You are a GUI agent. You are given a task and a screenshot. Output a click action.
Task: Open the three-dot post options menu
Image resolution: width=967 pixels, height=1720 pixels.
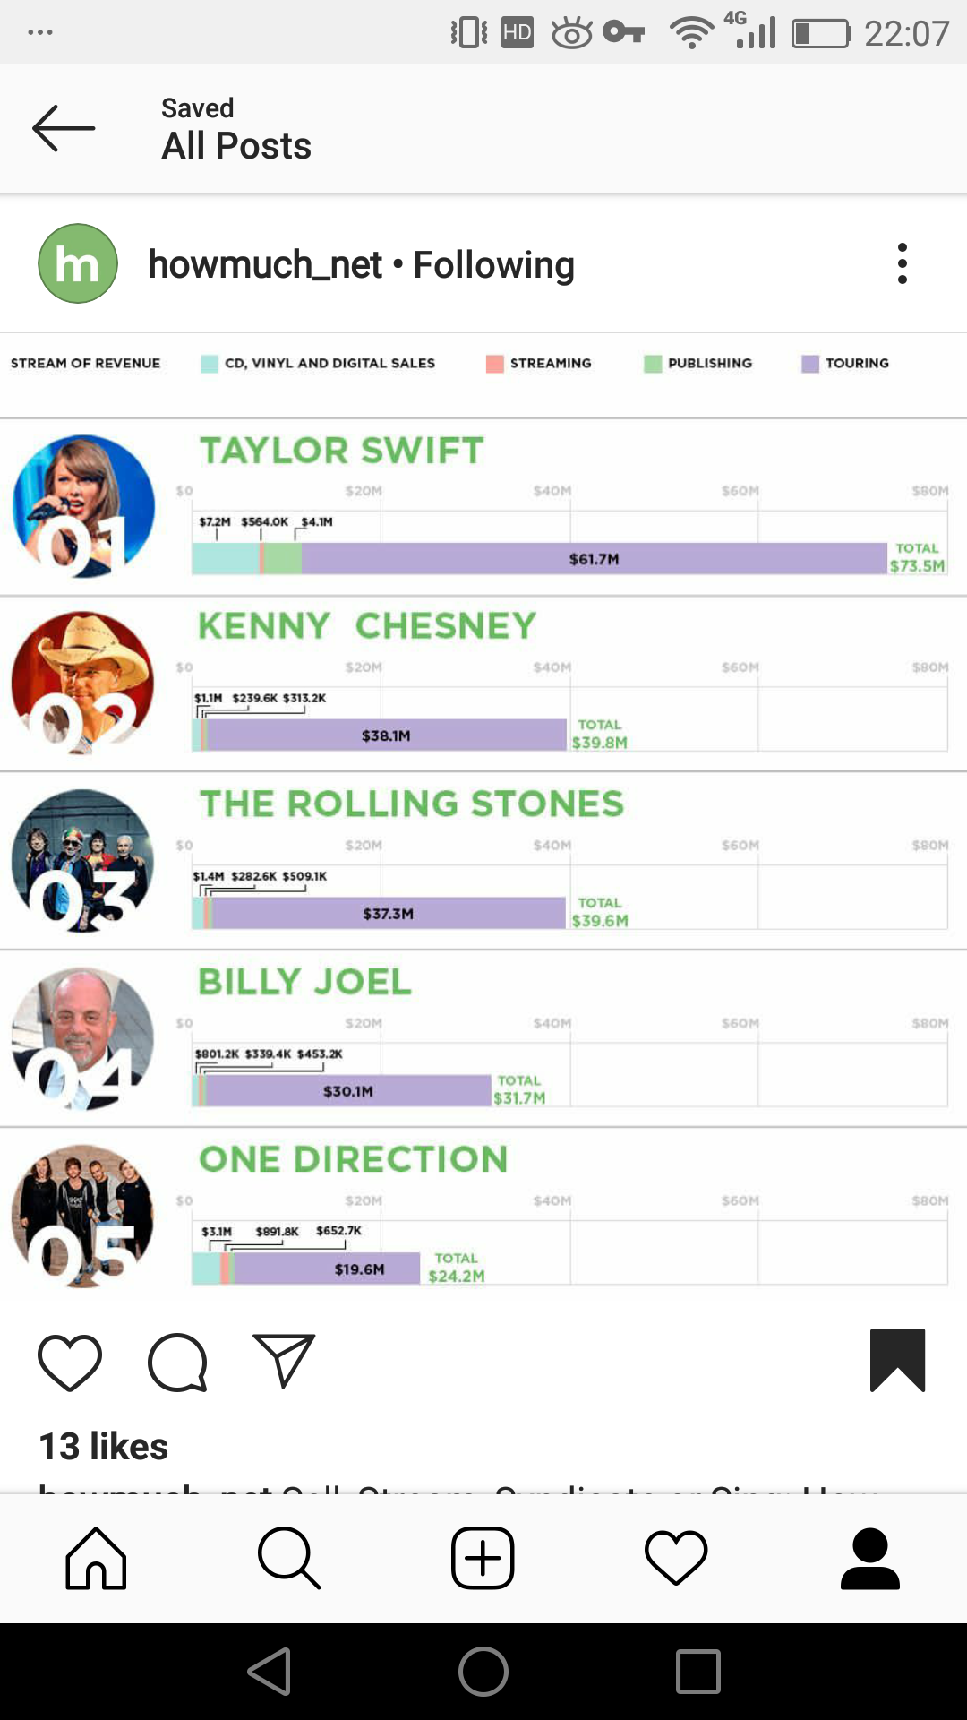point(902,263)
